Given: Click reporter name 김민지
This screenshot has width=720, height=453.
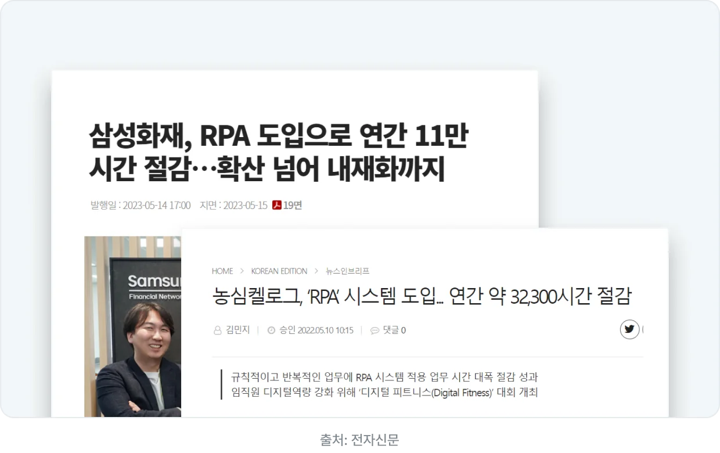Looking at the screenshot, I should click(x=237, y=330).
